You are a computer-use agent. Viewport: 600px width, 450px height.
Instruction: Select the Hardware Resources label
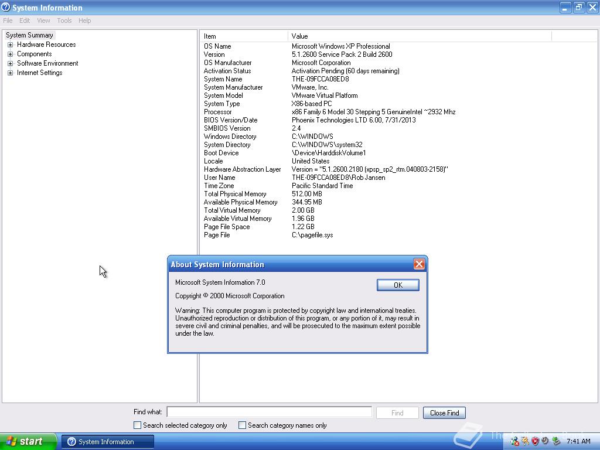(46, 45)
